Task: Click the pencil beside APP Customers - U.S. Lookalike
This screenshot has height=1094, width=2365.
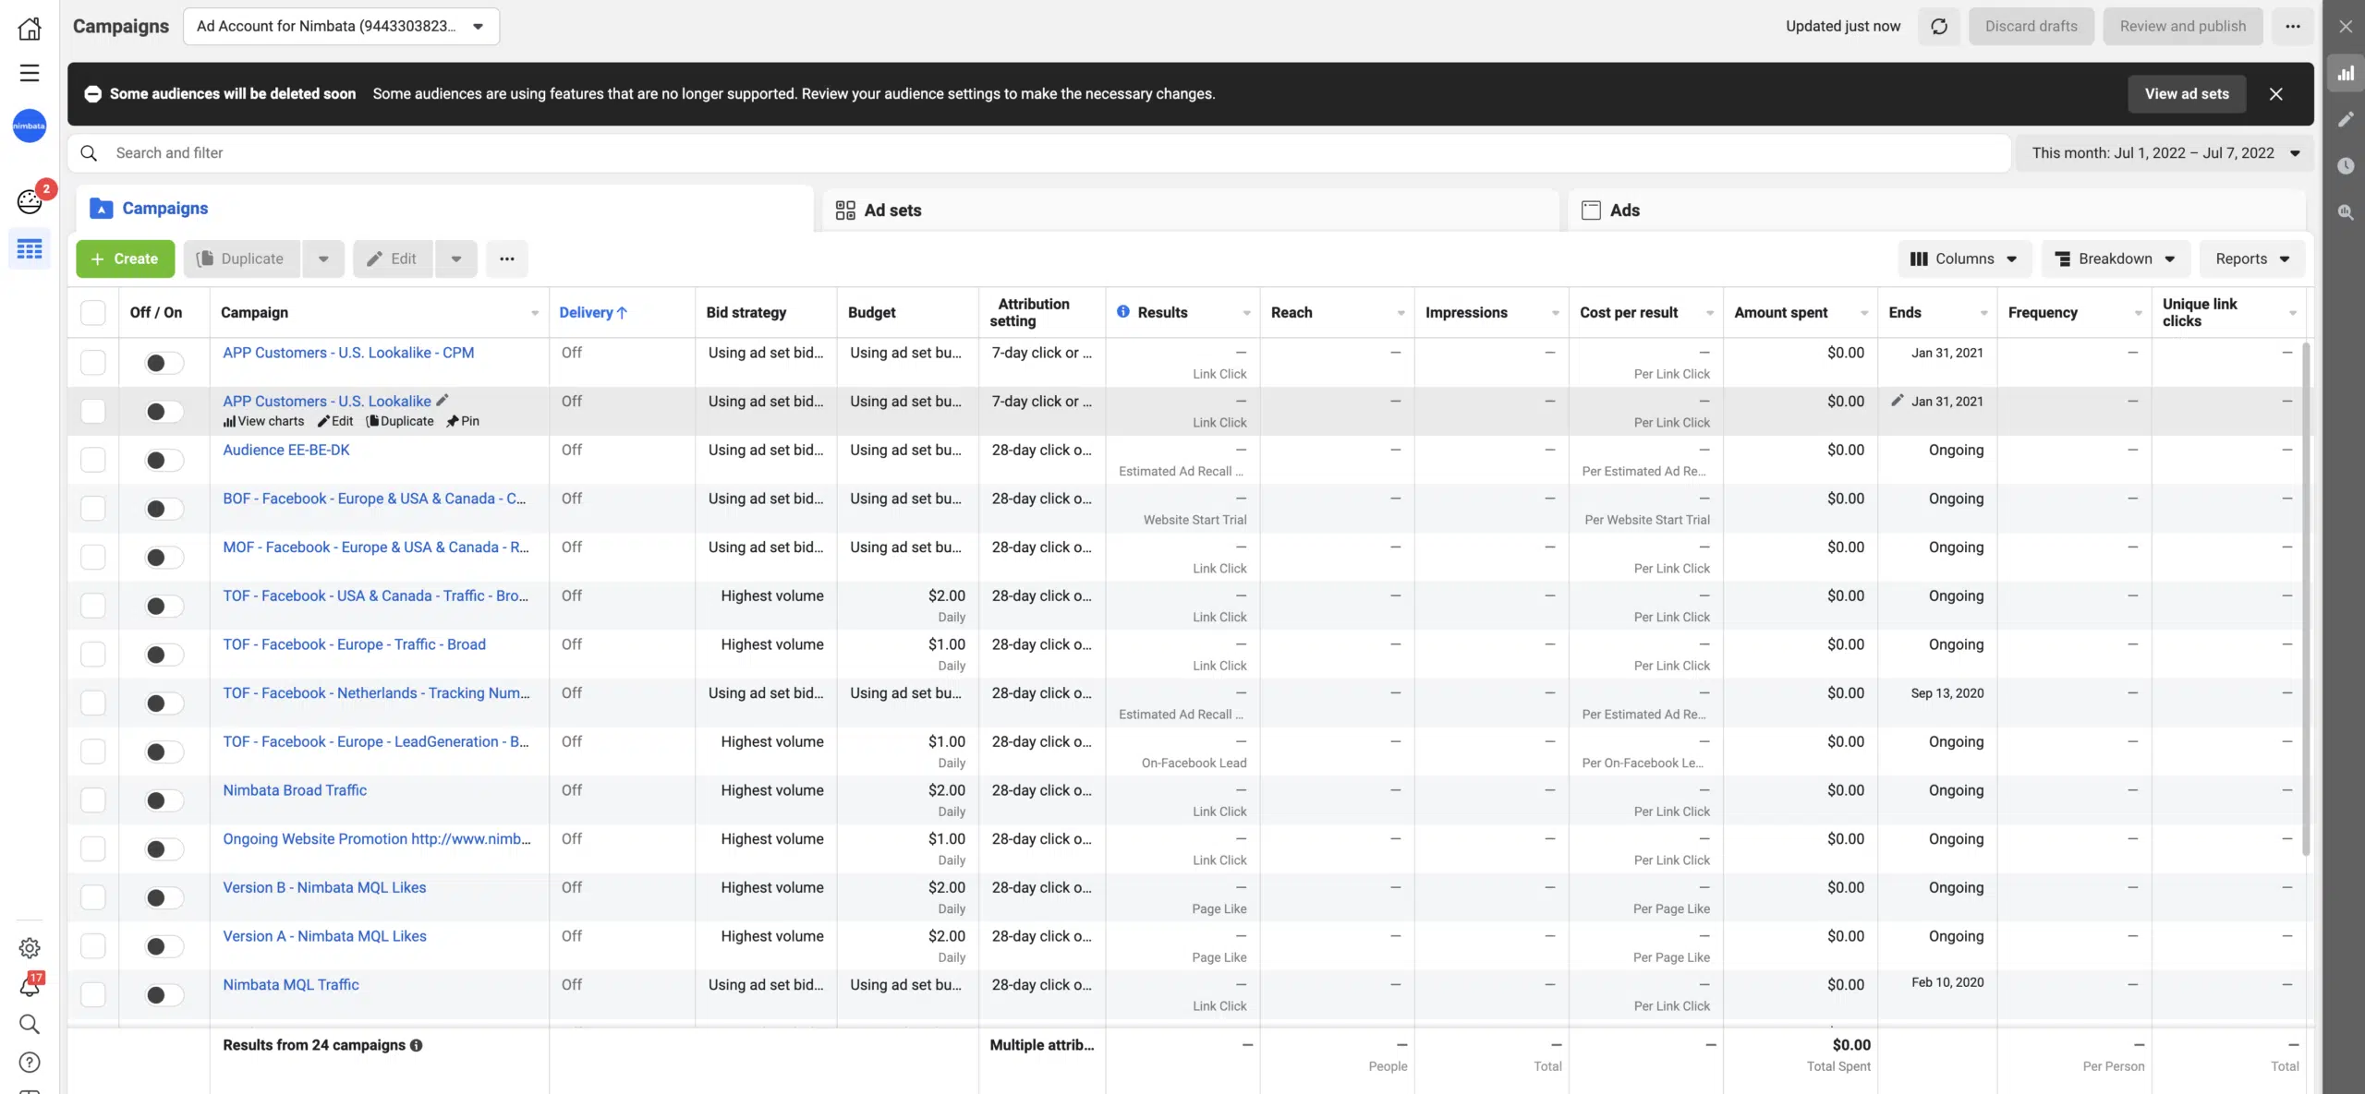Action: 443,401
